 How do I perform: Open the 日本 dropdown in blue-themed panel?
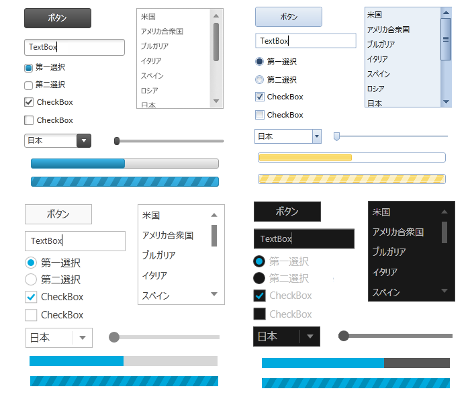(317, 136)
